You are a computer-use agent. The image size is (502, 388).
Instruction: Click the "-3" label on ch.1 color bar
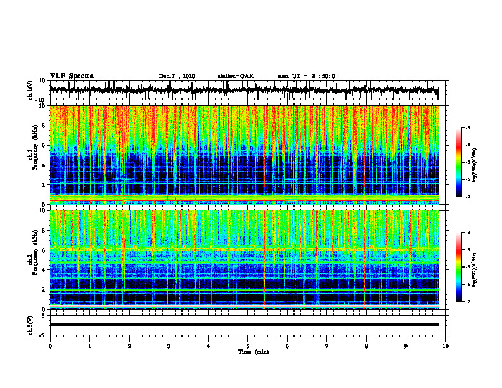click(x=468, y=127)
